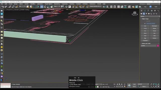Click the Bind to Space Warp icon
Image resolution: width=161 pixels, height=90 pixels.
pyautogui.click(x=17, y=7)
